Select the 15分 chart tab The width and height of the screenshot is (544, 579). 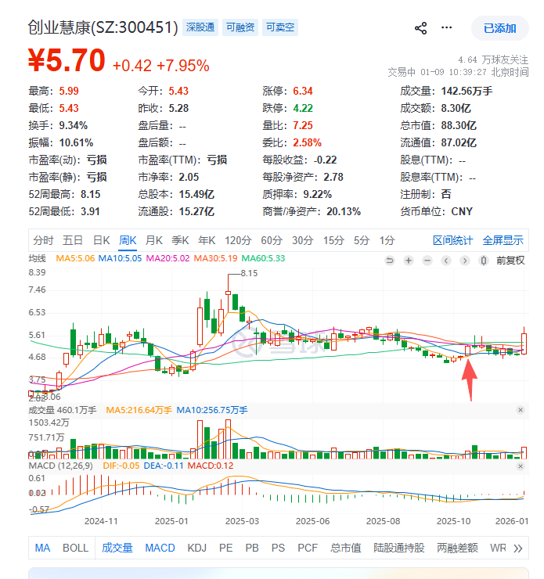pyautogui.click(x=333, y=240)
